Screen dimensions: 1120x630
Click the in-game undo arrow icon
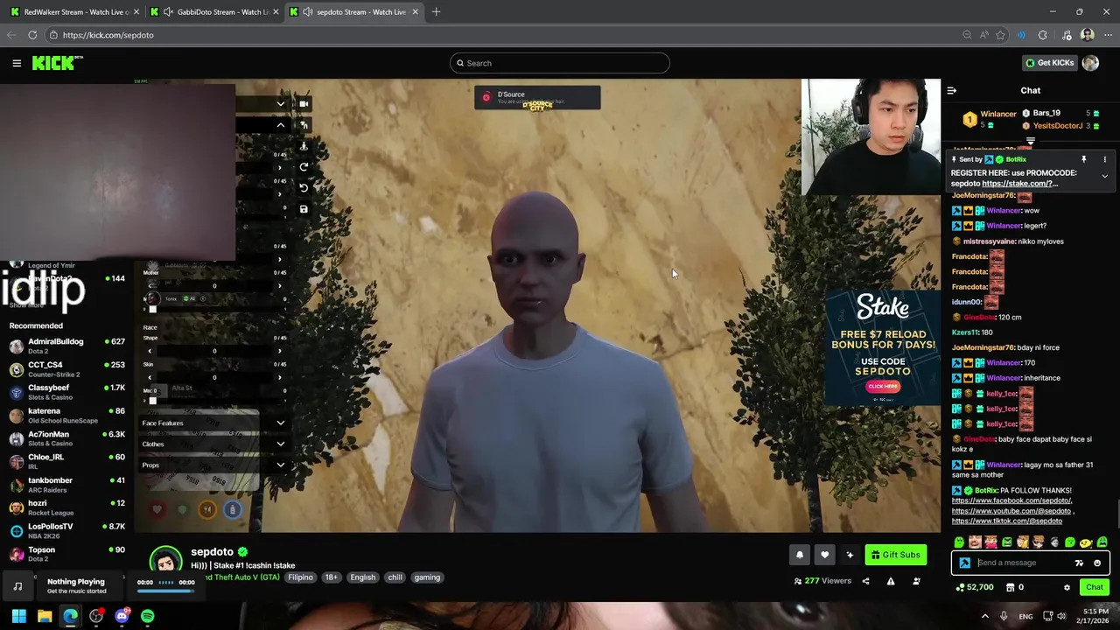[x=304, y=188]
